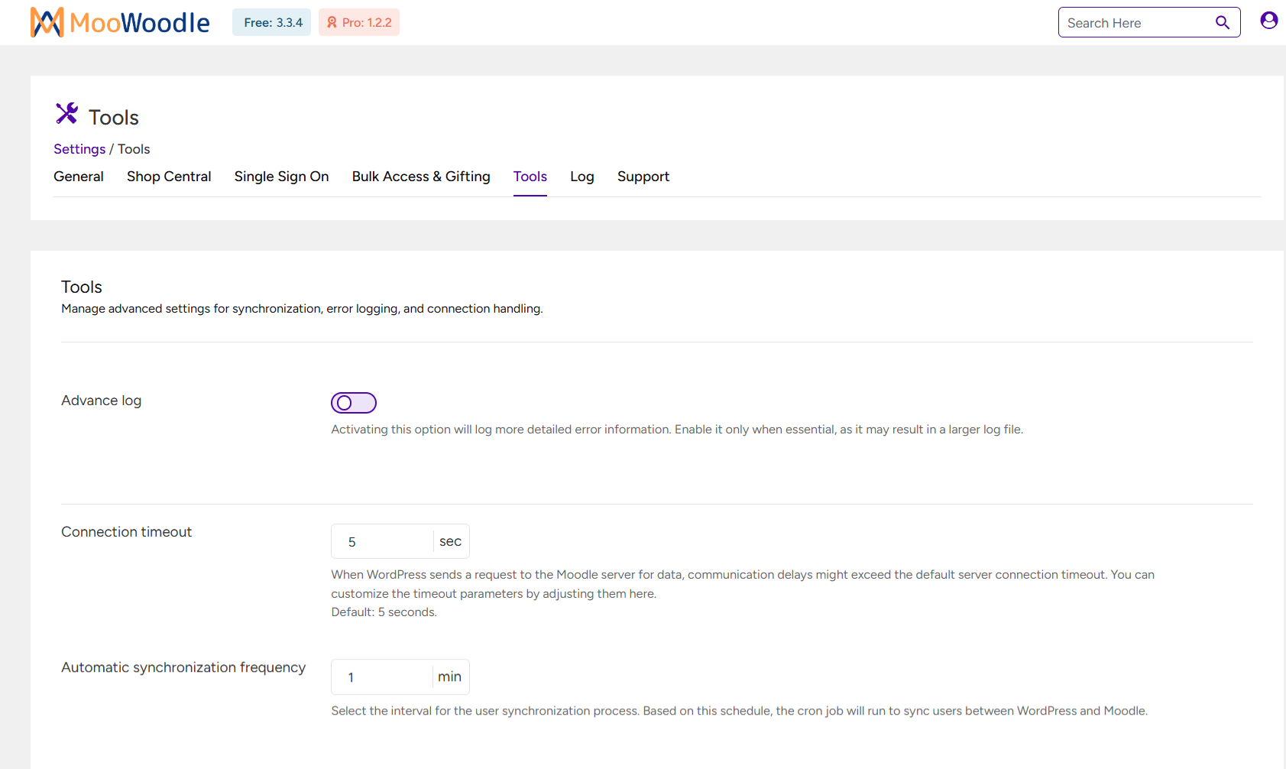The width and height of the screenshot is (1286, 769).
Task: Select the Bulk Access & Gifting tab
Action: (x=421, y=177)
